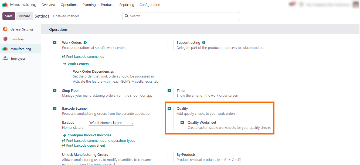Select the Employees people icon

[5, 58]
